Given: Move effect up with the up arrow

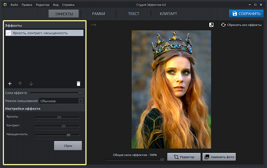Looking at the screenshot, I should pos(20,84).
